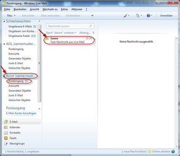Select Ungelesene Feeds (13)

point(22,36)
